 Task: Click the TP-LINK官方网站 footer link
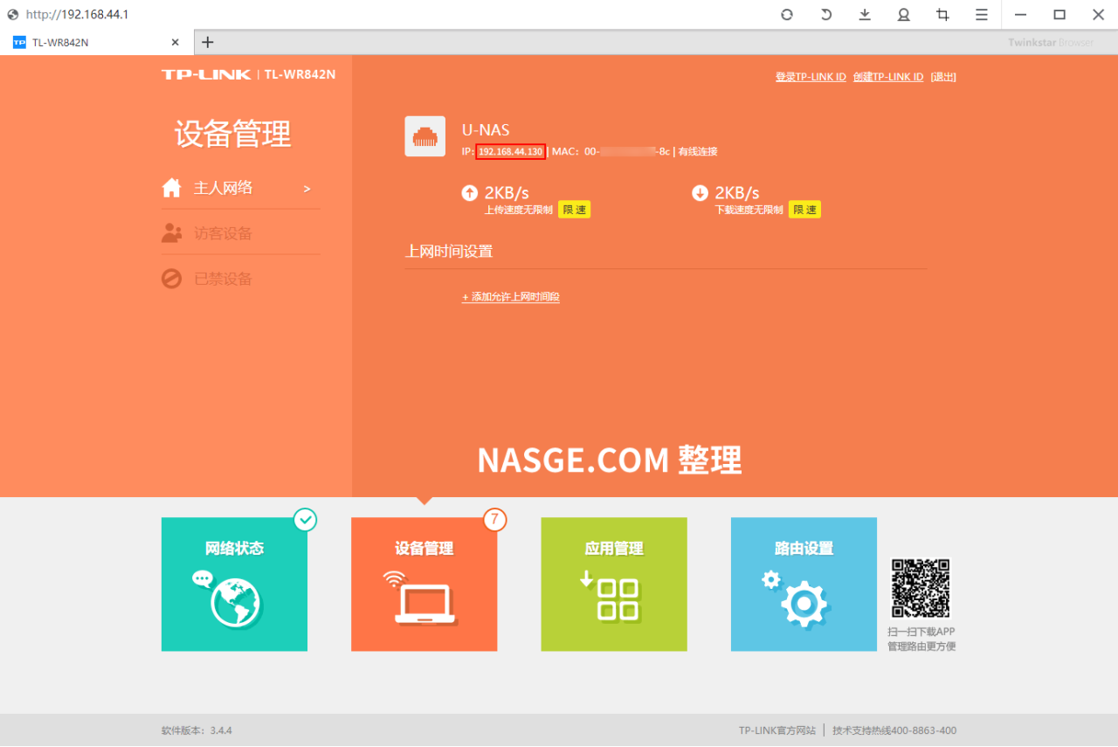tap(777, 730)
